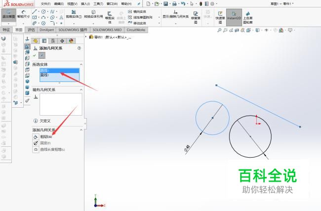Open Display/Delete Relations (显示/删除几何关系)
The image size is (321, 211).
coord(175,14)
